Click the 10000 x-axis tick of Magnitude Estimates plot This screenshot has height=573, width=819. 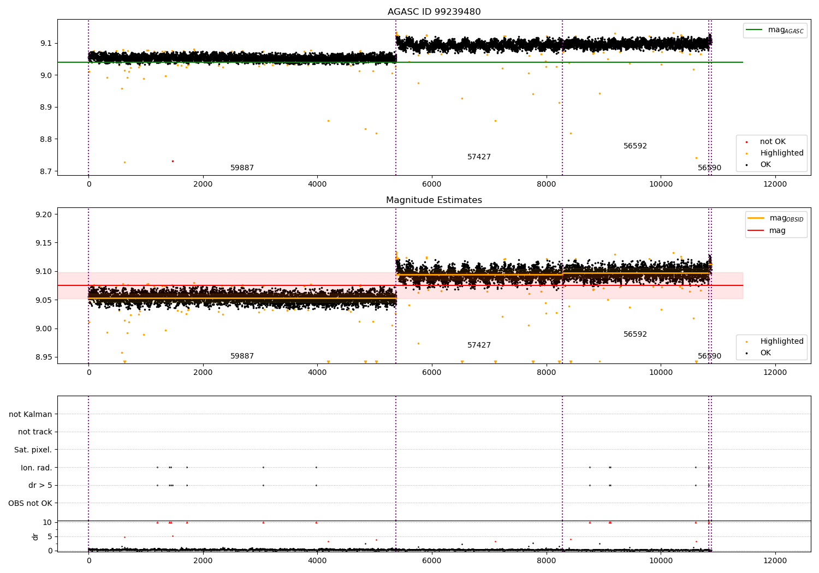661,373
